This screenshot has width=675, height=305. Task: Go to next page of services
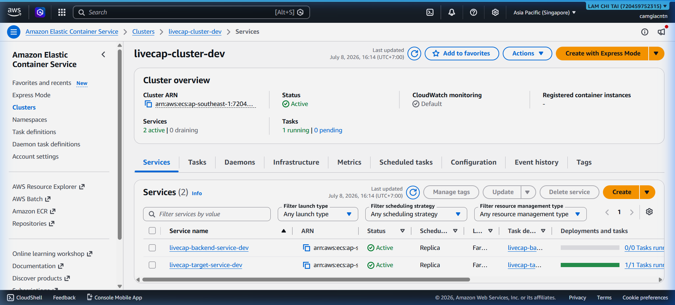tap(632, 212)
